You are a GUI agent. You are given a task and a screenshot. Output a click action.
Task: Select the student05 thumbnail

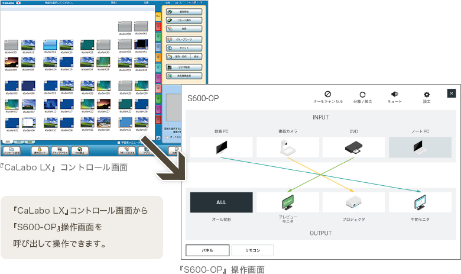(11, 46)
